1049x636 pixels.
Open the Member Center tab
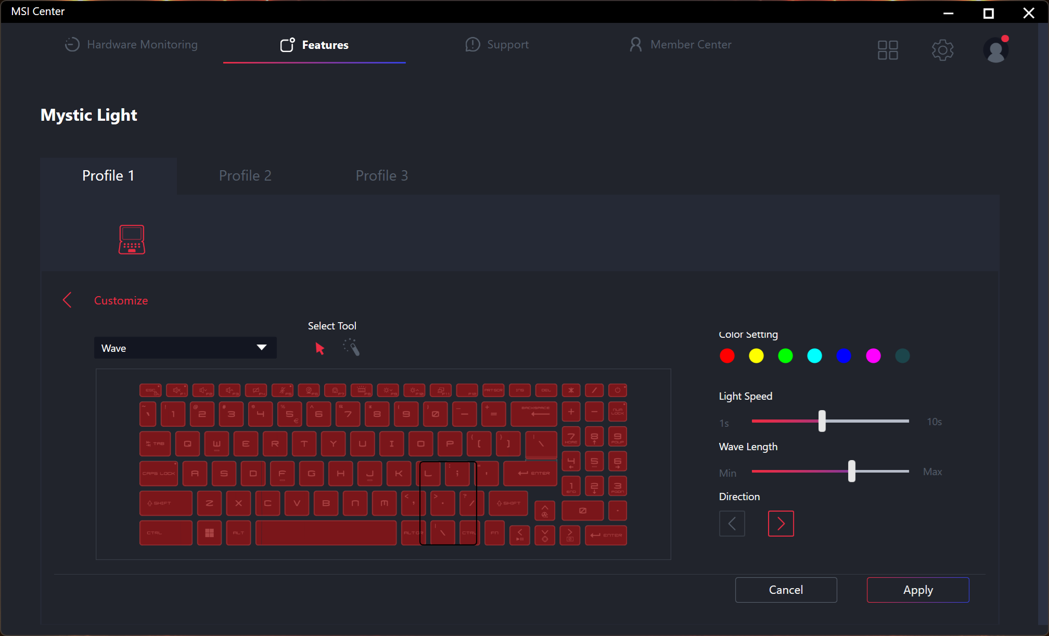(x=680, y=45)
